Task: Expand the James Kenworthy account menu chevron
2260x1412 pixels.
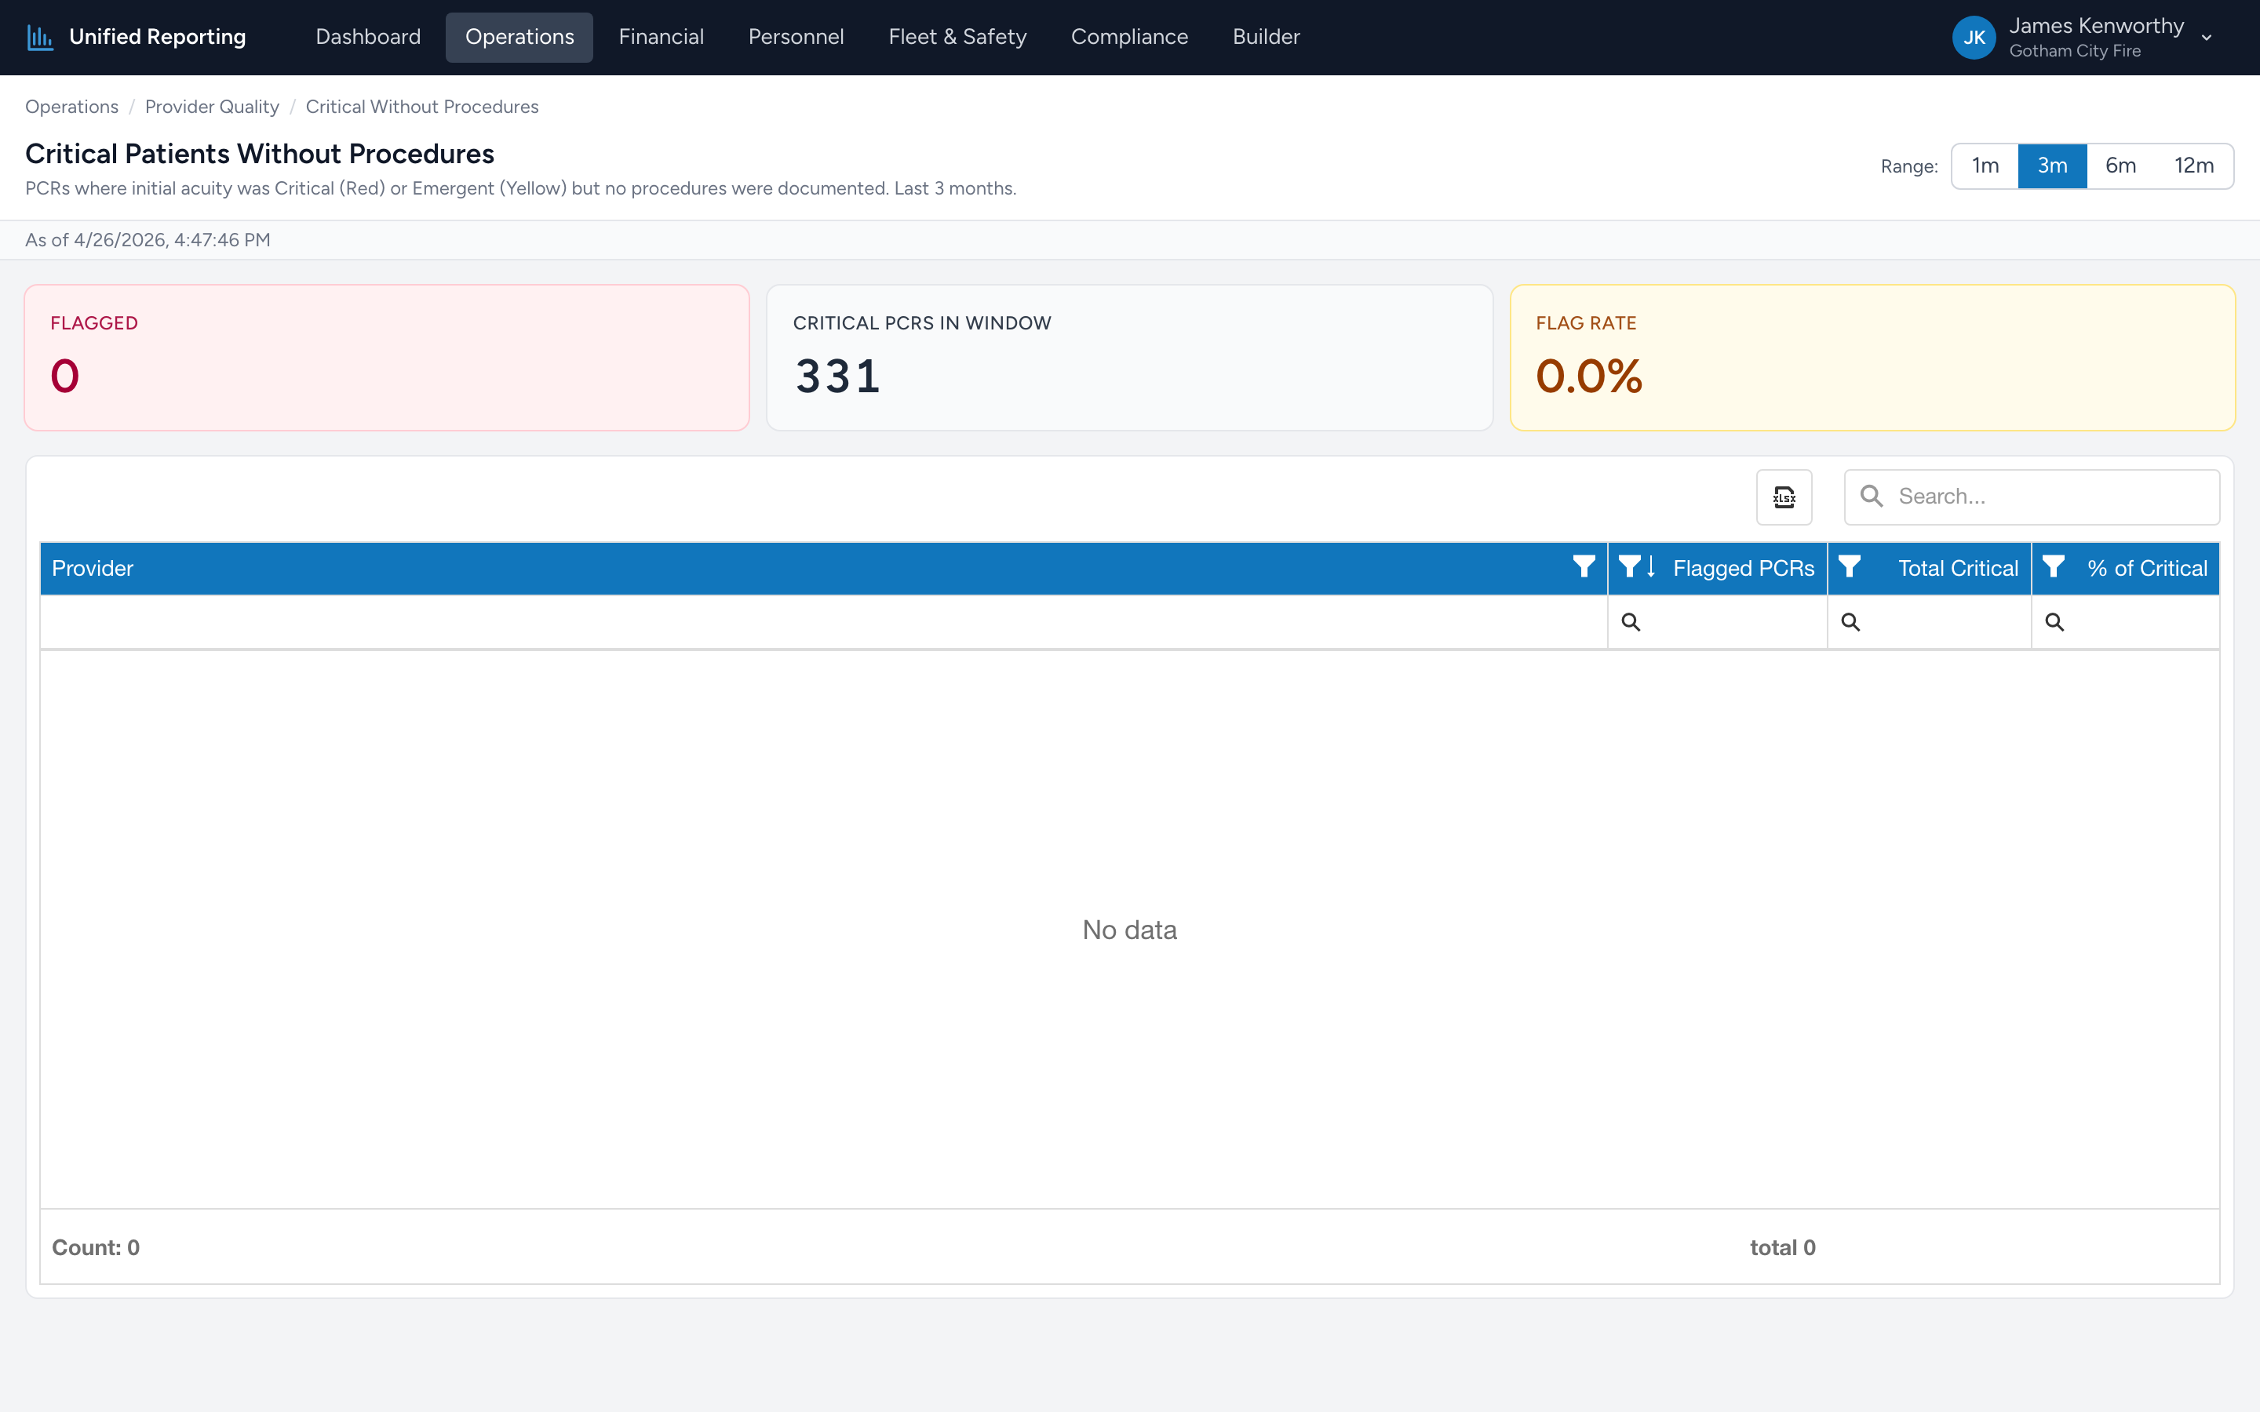Action: pos(2207,38)
